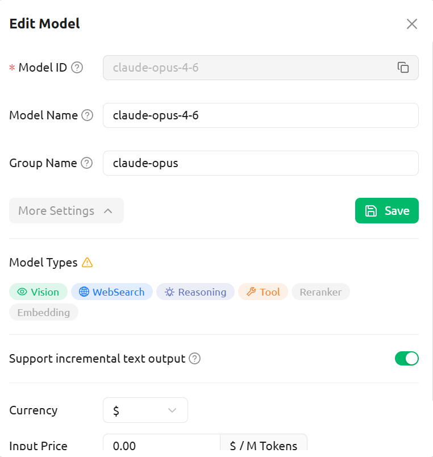The height and width of the screenshot is (457, 433).
Task: Click the Model Name input field
Action: tap(260, 115)
